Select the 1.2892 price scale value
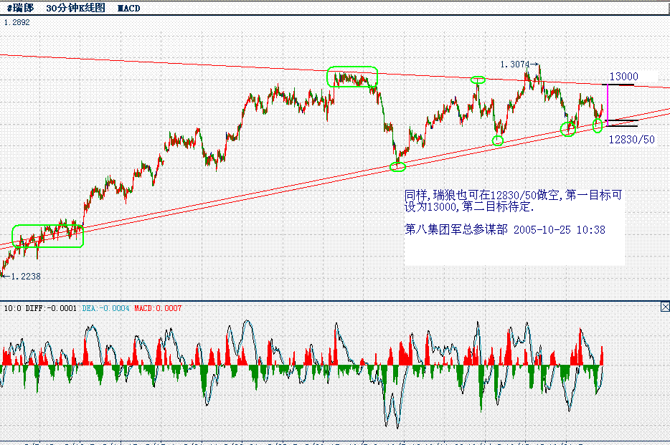Viewport: 670px width, 445px height. pos(17,22)
